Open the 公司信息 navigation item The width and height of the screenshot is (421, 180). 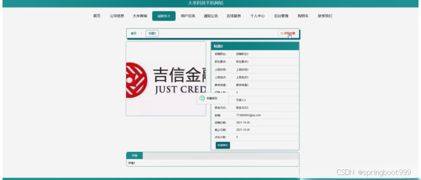117,16
